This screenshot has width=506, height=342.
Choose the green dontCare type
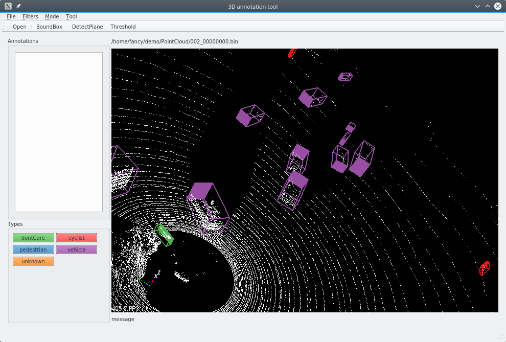point(33,238)
